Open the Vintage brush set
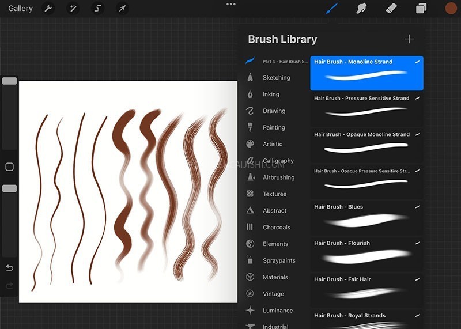This screenshot has width=461, height=329. click(273, 294)
